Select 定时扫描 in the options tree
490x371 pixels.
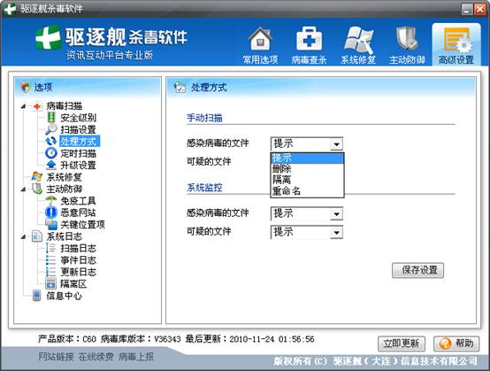78,153
